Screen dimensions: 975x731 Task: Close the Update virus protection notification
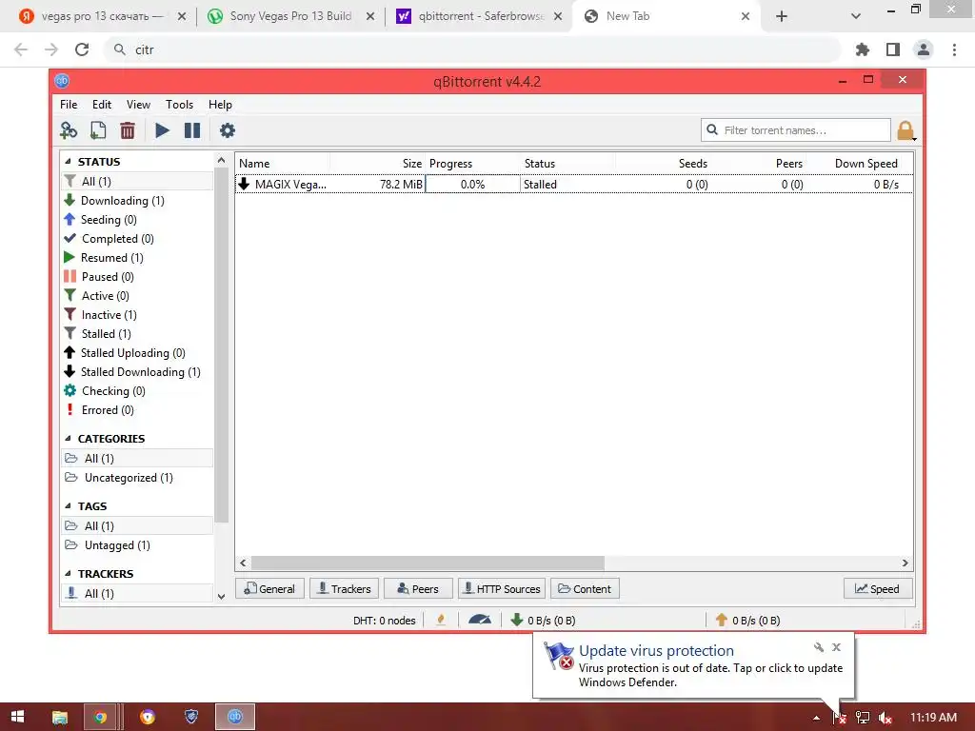[836, 647]
